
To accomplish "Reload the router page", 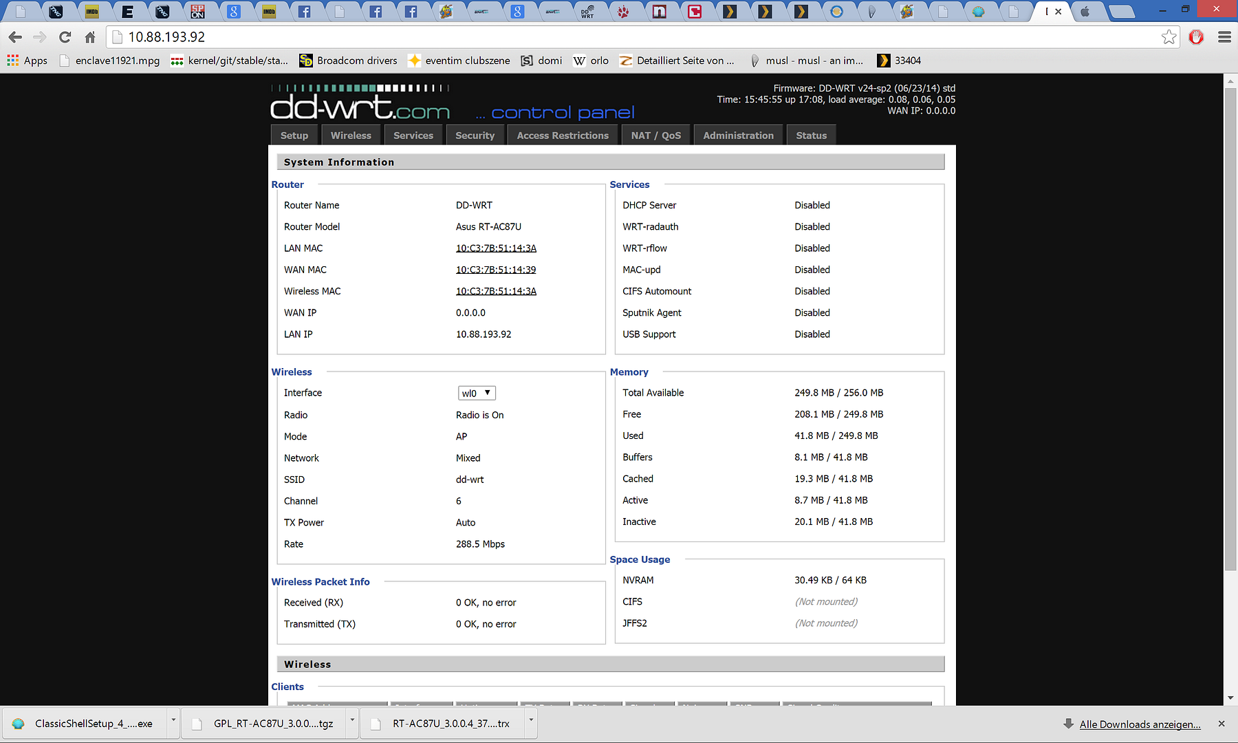I will click(x=65, y=37).
